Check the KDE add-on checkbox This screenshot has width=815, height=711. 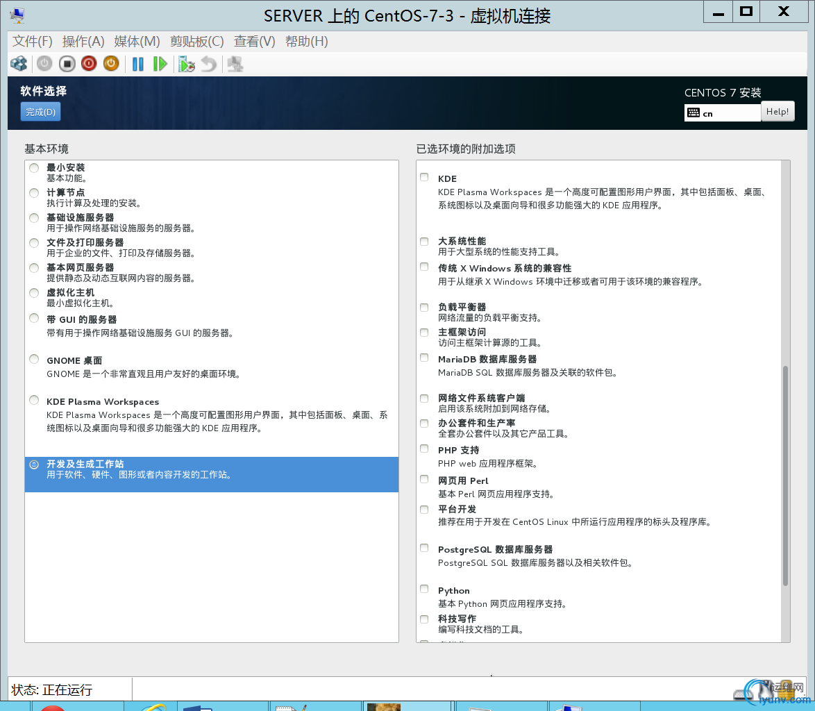(x=425, y=177)
